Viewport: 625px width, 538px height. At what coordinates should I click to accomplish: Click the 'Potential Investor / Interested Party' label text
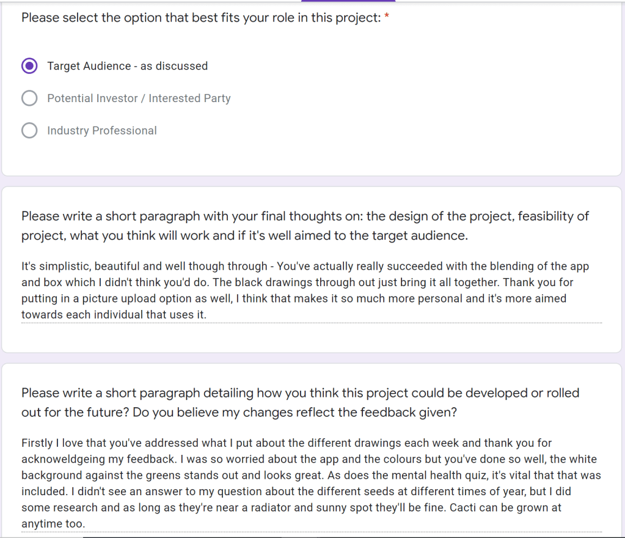(139, 98)
